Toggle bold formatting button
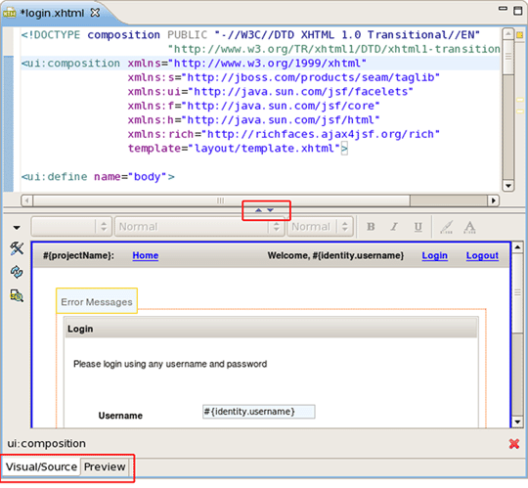528x488 pixels. click(x=371, y=227)
